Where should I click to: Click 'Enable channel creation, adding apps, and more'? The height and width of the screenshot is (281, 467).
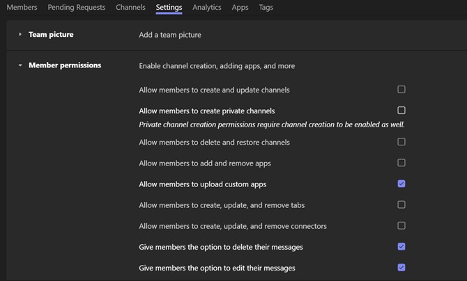pyautogui.click(x=217, y=65)
